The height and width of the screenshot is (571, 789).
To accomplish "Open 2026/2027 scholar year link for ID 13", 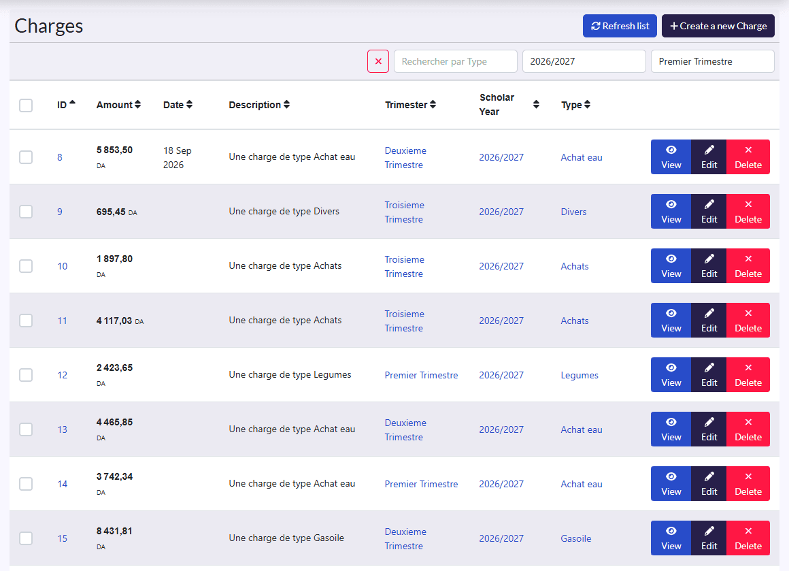I will [x=501, y=429].
